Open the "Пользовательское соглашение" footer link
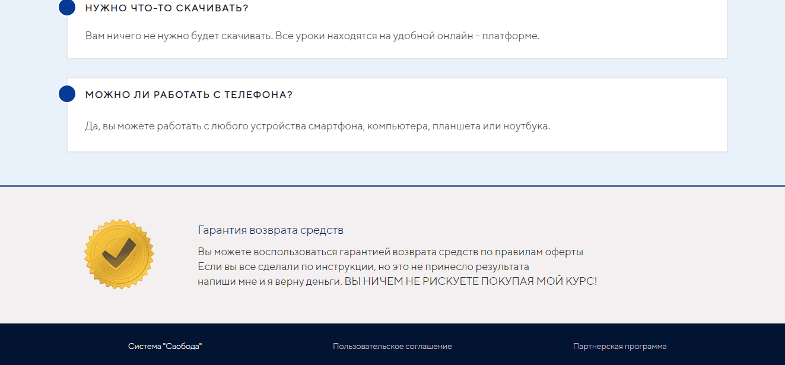Viewport: 785px width, 365px height. (392, 346)
